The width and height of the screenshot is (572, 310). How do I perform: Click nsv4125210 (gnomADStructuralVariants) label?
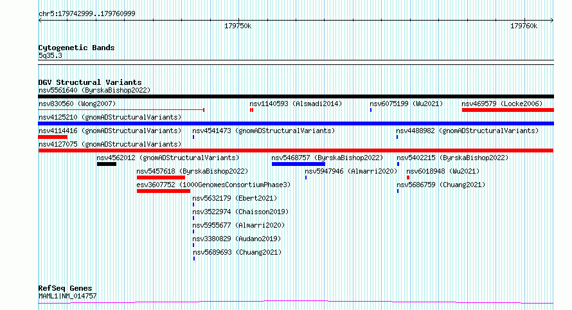click(110, 117)
